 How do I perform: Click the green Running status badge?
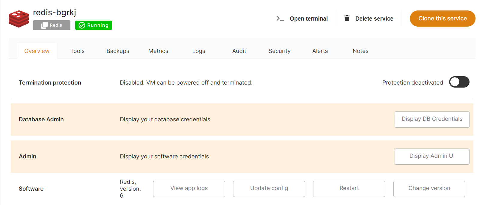[x=93, y=25]
